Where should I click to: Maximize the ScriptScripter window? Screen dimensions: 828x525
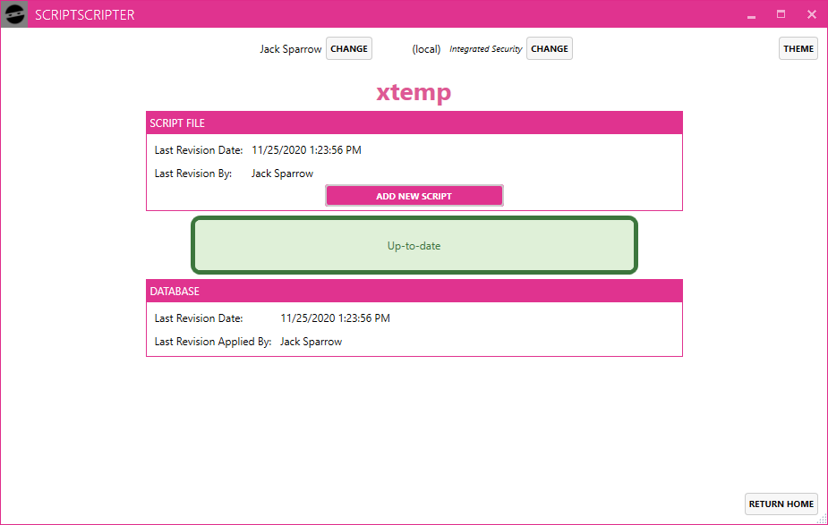[781, 14]
